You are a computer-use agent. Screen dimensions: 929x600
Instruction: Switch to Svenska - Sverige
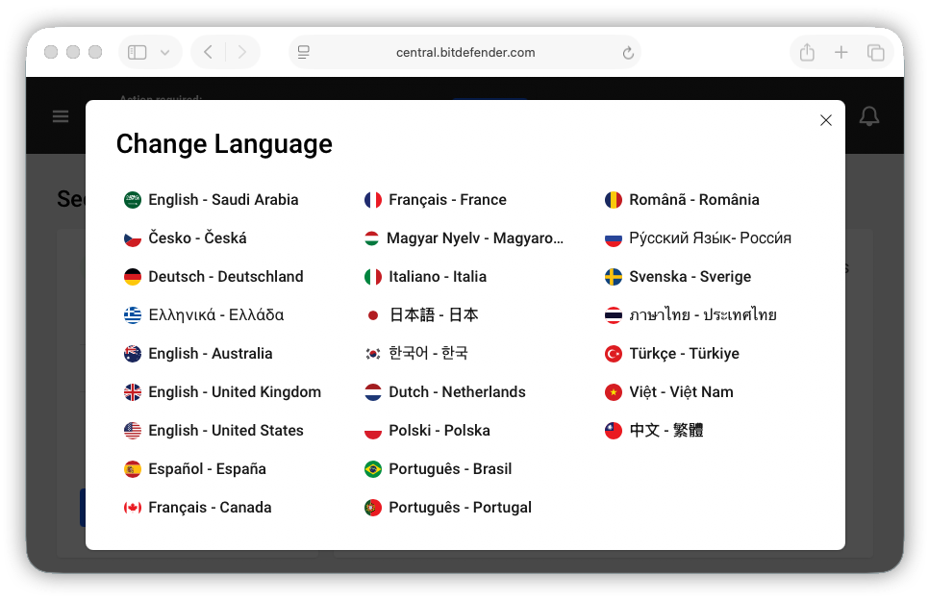click(678, 277)
